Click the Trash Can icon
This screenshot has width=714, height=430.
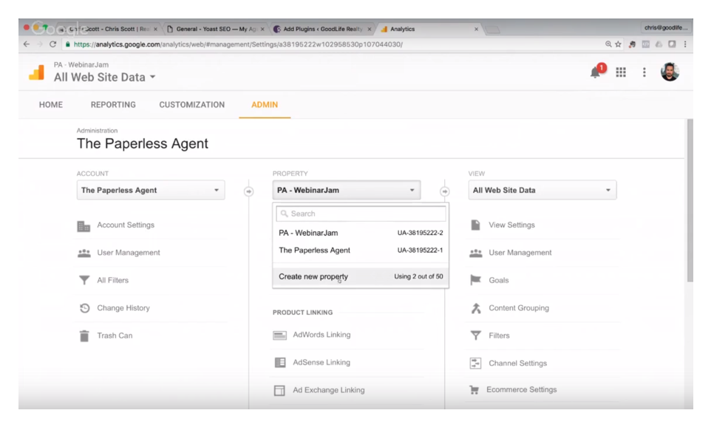point(84,336)
